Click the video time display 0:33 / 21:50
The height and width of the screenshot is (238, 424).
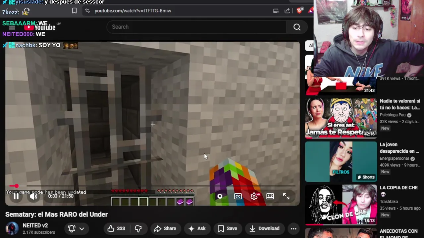61,196
